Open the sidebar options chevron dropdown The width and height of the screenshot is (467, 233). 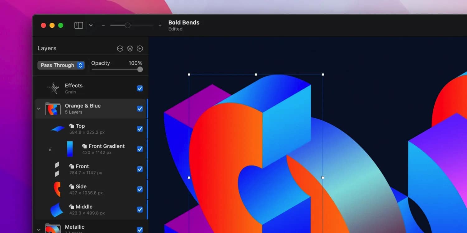coord(91,25)
